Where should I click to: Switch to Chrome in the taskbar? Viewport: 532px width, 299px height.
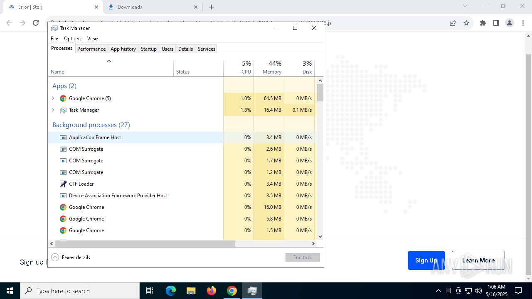[232, 291]
